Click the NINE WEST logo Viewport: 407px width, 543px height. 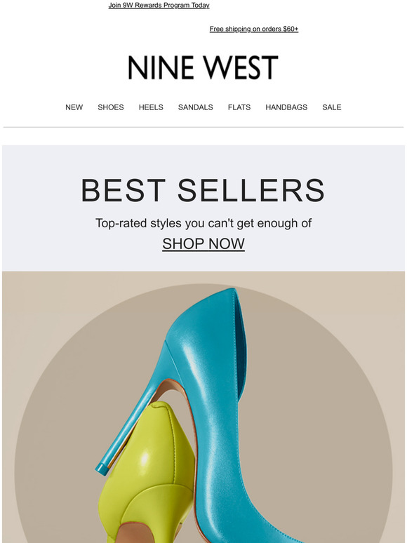point(203,67)
